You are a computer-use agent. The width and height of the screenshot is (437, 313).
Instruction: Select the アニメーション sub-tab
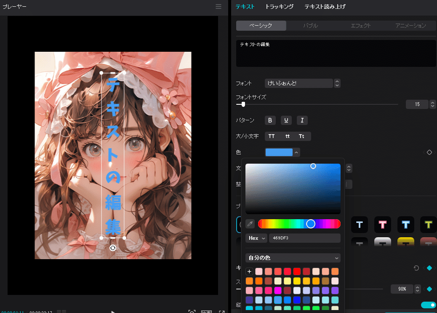pyautogui.click(x=410, y=26)
